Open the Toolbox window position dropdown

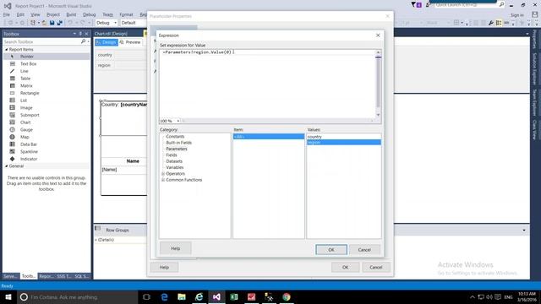(x=74, y=34)
